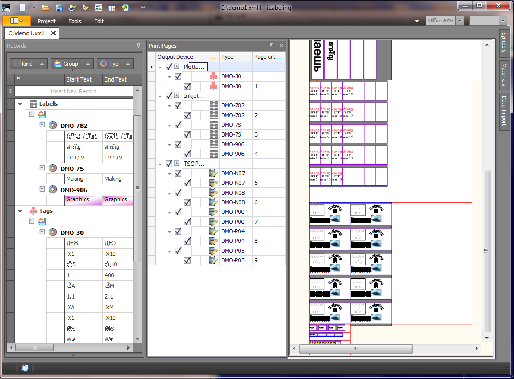514x379 pixels.
Task: Open the orange application menu button
Action: (16, 21)
